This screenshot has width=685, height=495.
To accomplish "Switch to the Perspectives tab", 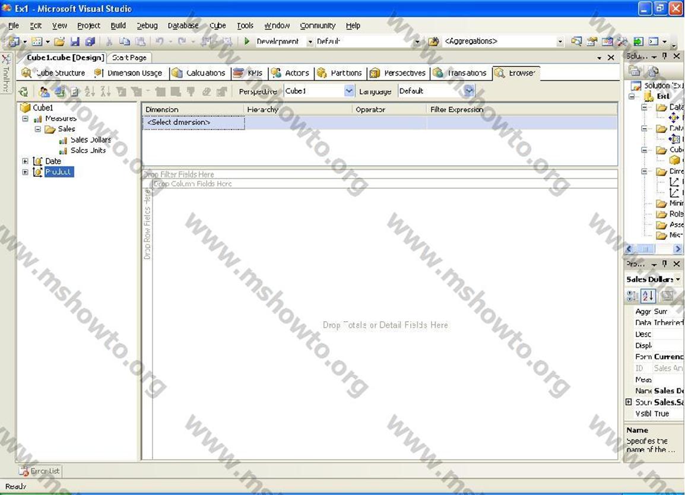I will 398,73.
